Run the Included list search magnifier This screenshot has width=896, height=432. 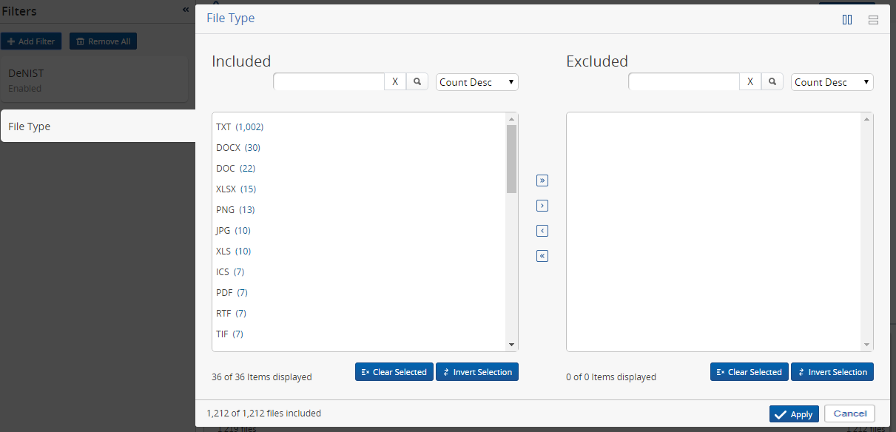(417, 81)
